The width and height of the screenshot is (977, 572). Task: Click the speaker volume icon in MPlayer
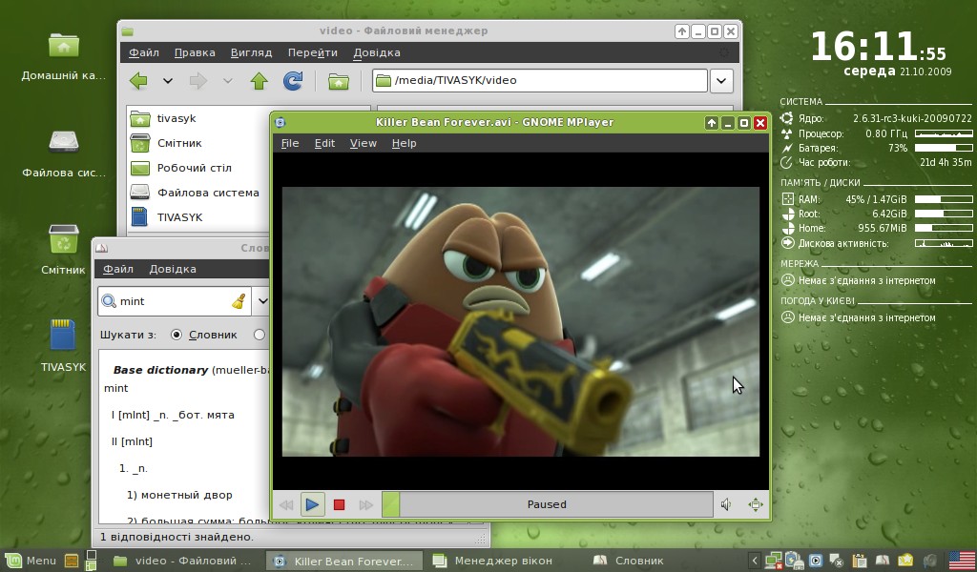pos(726,504)
